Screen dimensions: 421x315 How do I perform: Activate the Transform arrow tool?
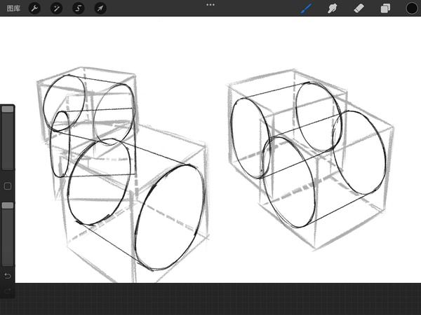[100, 8]
